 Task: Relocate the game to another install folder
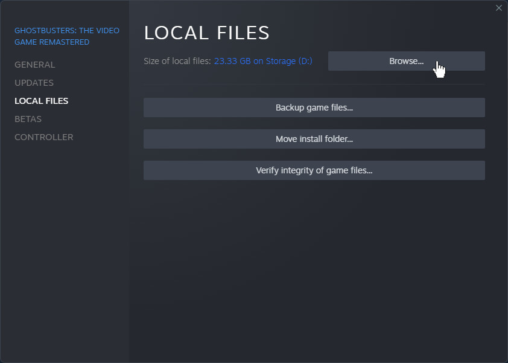tap(314, 139)
